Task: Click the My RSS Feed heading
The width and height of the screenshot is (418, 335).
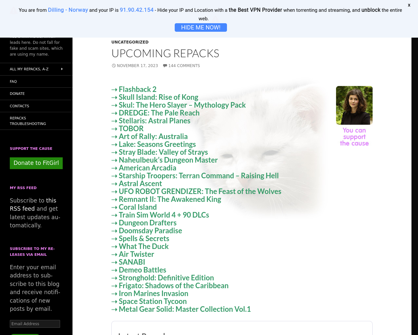Action: [23, 188]
